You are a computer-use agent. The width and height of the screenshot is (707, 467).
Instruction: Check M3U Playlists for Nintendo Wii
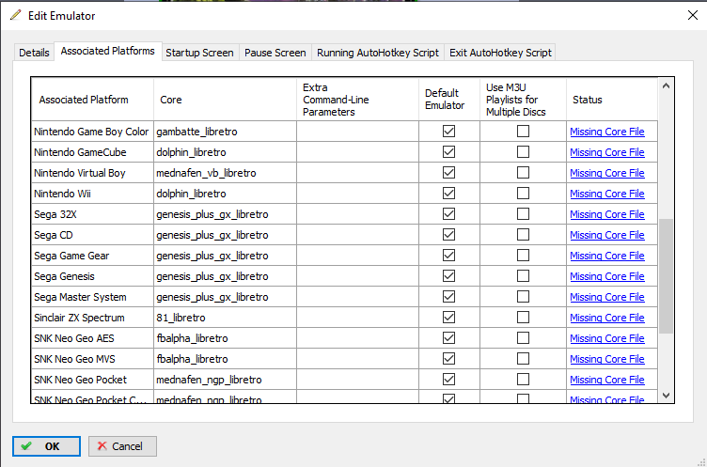pos(523,194)
